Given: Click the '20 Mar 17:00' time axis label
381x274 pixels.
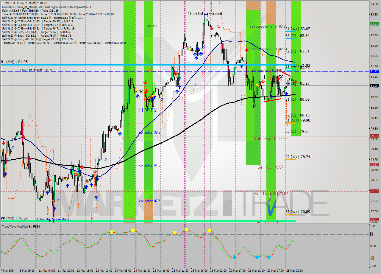Looking at the screenshot, I should click(x=237, y=271).
